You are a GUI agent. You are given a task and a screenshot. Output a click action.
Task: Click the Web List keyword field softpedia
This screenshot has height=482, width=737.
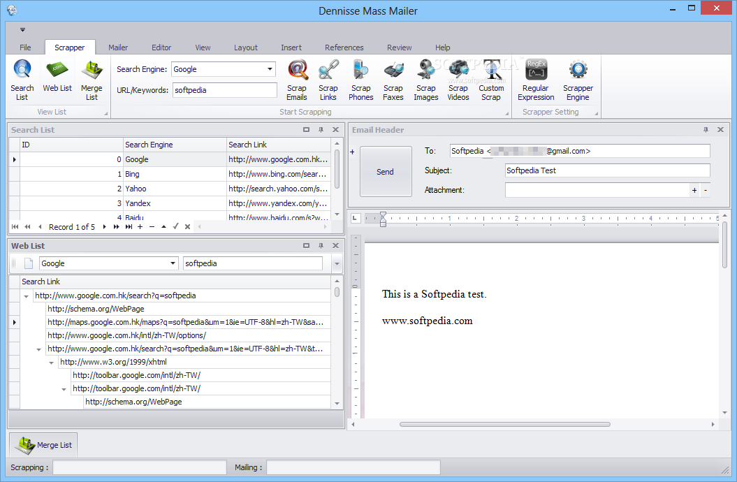[252, 263]
